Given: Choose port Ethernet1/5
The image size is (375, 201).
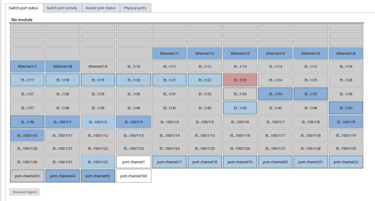Looking at the screenshot, I should coord(311,53).
